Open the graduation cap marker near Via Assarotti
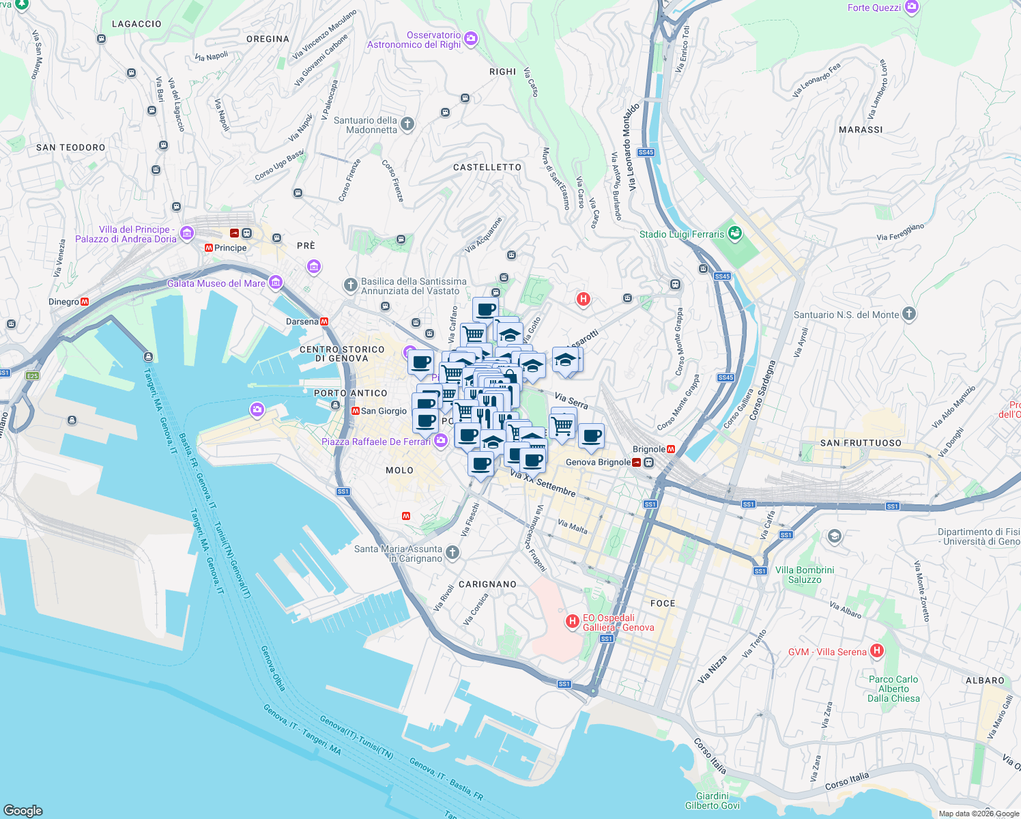The image size is (1021, 819). point(565,360)
